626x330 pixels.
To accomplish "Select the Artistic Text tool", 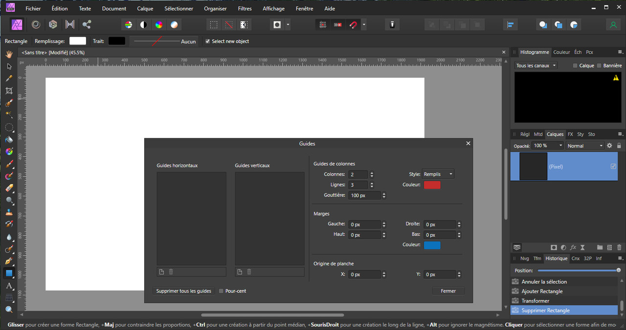I will [x=9, y=286].
